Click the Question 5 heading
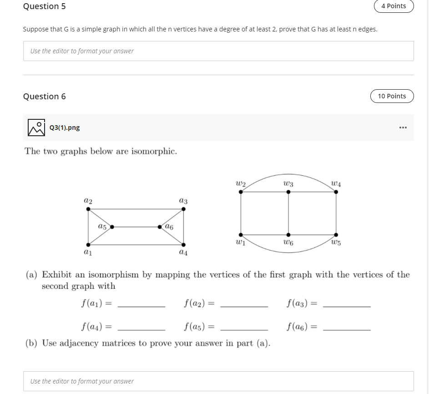The image size is (439, 394). 44,6
